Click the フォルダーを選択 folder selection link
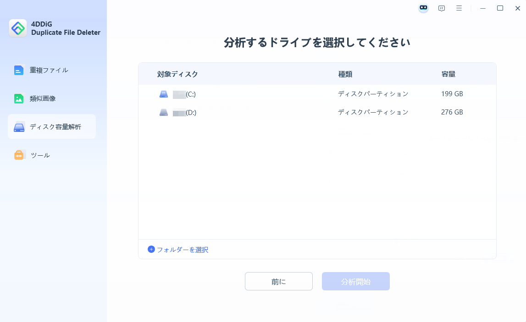The height and width of the screenshot is (322, 526). coord(182,250)
